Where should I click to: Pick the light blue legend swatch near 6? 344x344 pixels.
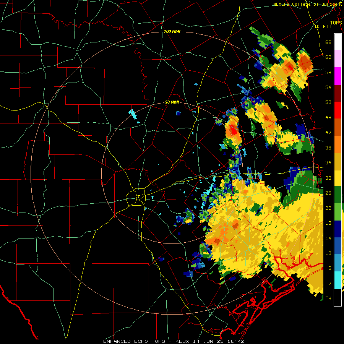click(338, 263)
